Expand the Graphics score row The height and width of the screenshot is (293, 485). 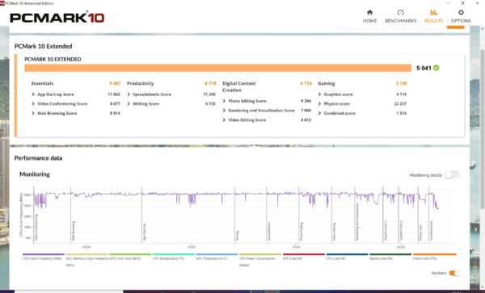point(335,94)
